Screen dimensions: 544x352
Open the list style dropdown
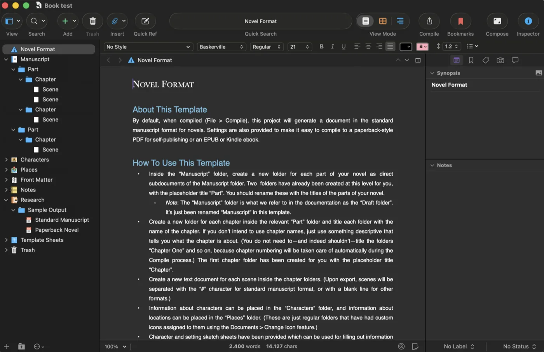[x=473, y=47]
